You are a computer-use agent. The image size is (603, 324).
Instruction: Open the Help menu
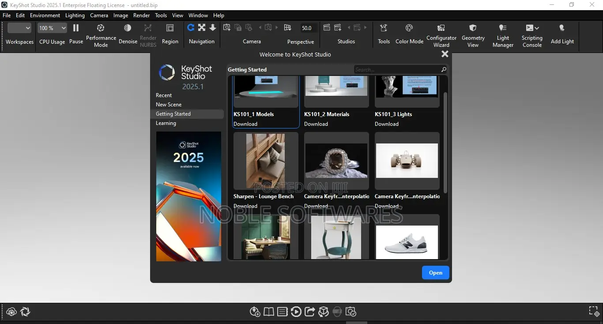pos(219,15)
